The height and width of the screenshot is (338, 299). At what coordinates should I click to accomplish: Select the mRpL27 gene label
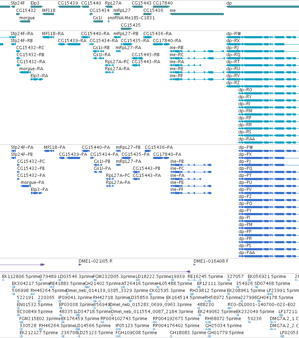point(122,10)
